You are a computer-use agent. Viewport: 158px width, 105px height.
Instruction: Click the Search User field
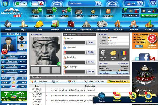(x=82, y=3)
